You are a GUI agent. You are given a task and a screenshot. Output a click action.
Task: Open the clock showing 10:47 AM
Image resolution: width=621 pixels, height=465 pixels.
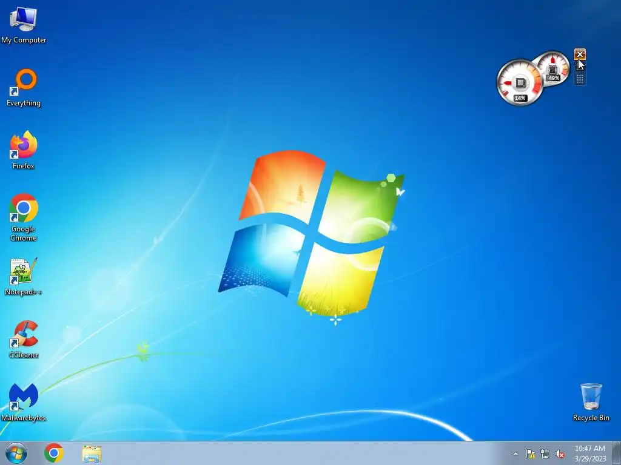coord(590,453)
